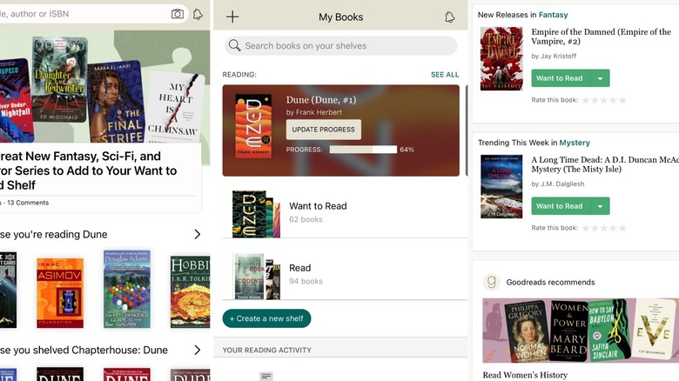Tap See All next to Reading
The image size is (679, 381).
[445, 75]
